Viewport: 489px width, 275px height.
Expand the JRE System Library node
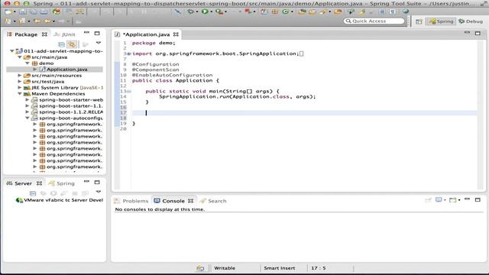tap(19, 88)
